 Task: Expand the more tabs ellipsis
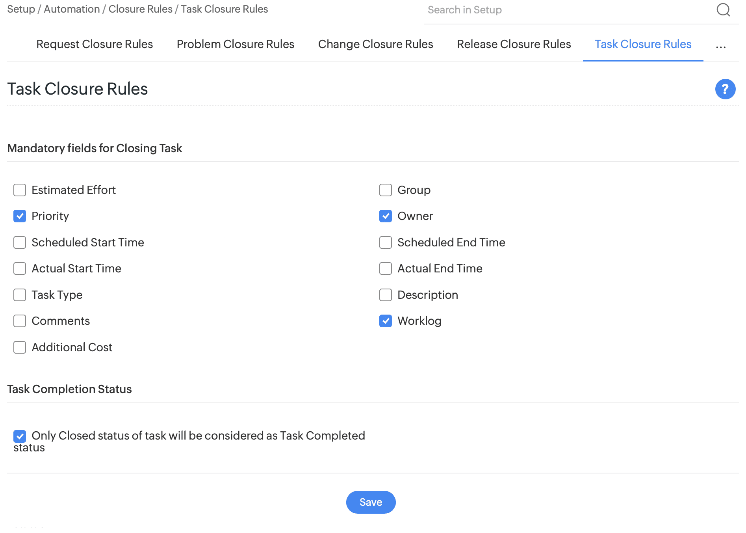[721, 45]
